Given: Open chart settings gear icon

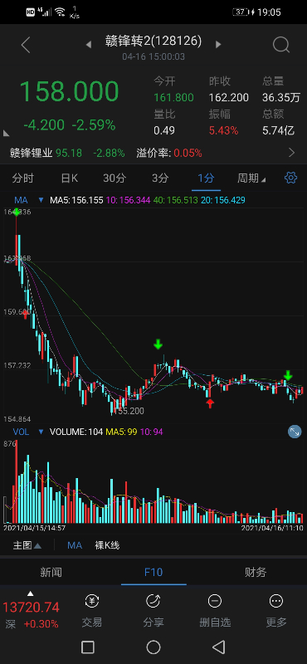Looking at the screenshot, I should click(290, 178).
